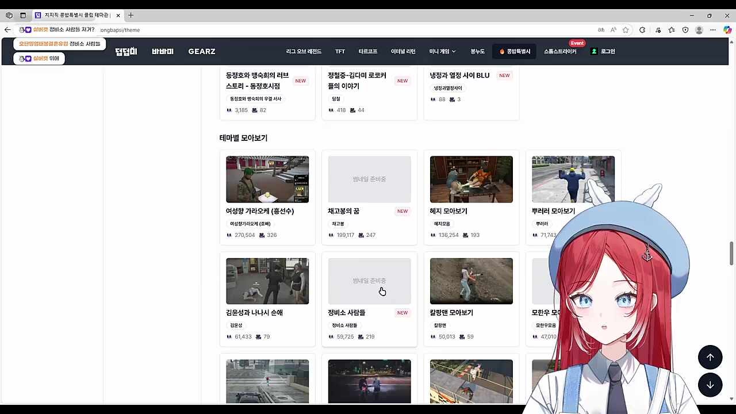Screen dimensions: 736x414
Task: Click the page vertical scrollbar thumb
Action: coord(731,254)
